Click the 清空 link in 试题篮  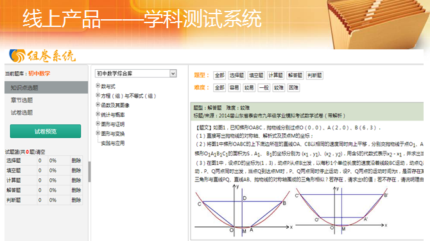(x=40, y=152)
